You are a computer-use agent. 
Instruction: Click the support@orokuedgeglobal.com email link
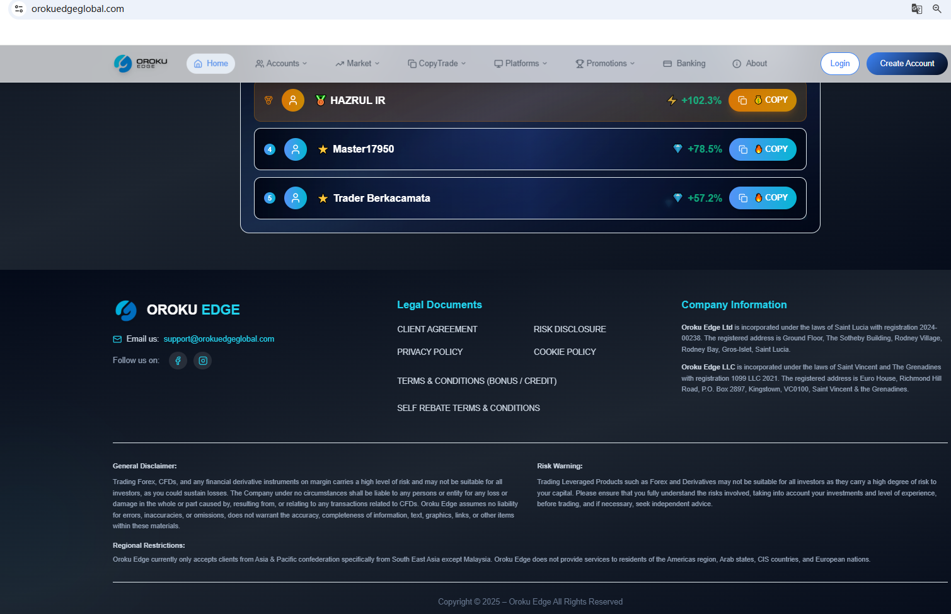[x=219, y=339]
